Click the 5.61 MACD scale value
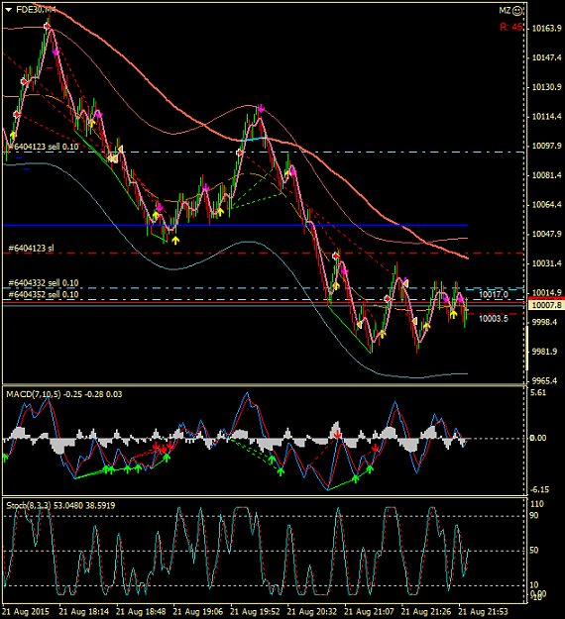This screenshot has height=619, width=565. [x=538, y=393]
